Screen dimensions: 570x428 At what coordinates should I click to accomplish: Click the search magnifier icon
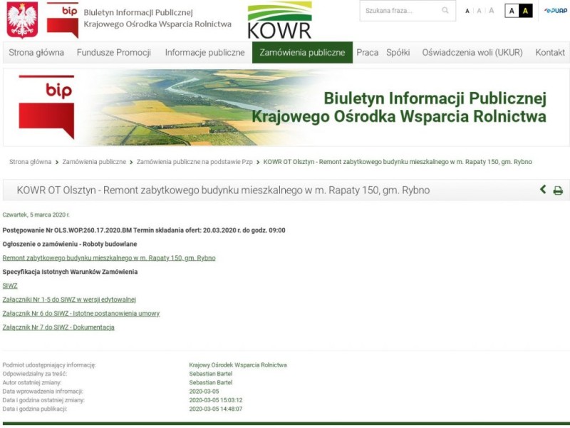445,11
